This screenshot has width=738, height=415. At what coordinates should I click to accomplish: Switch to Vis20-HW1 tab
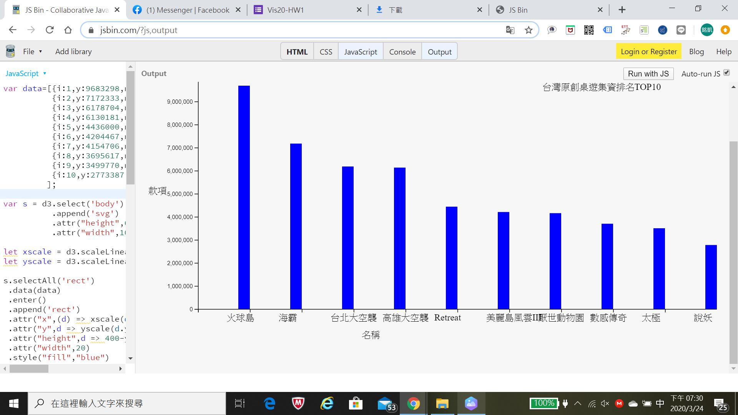[307, 10]
